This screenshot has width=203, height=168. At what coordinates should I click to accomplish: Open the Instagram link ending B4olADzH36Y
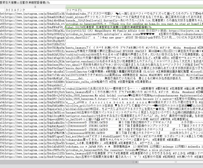pos(35,147)
